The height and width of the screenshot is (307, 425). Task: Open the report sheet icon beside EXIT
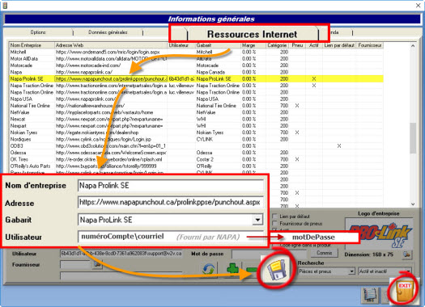(x=370, y=295)
